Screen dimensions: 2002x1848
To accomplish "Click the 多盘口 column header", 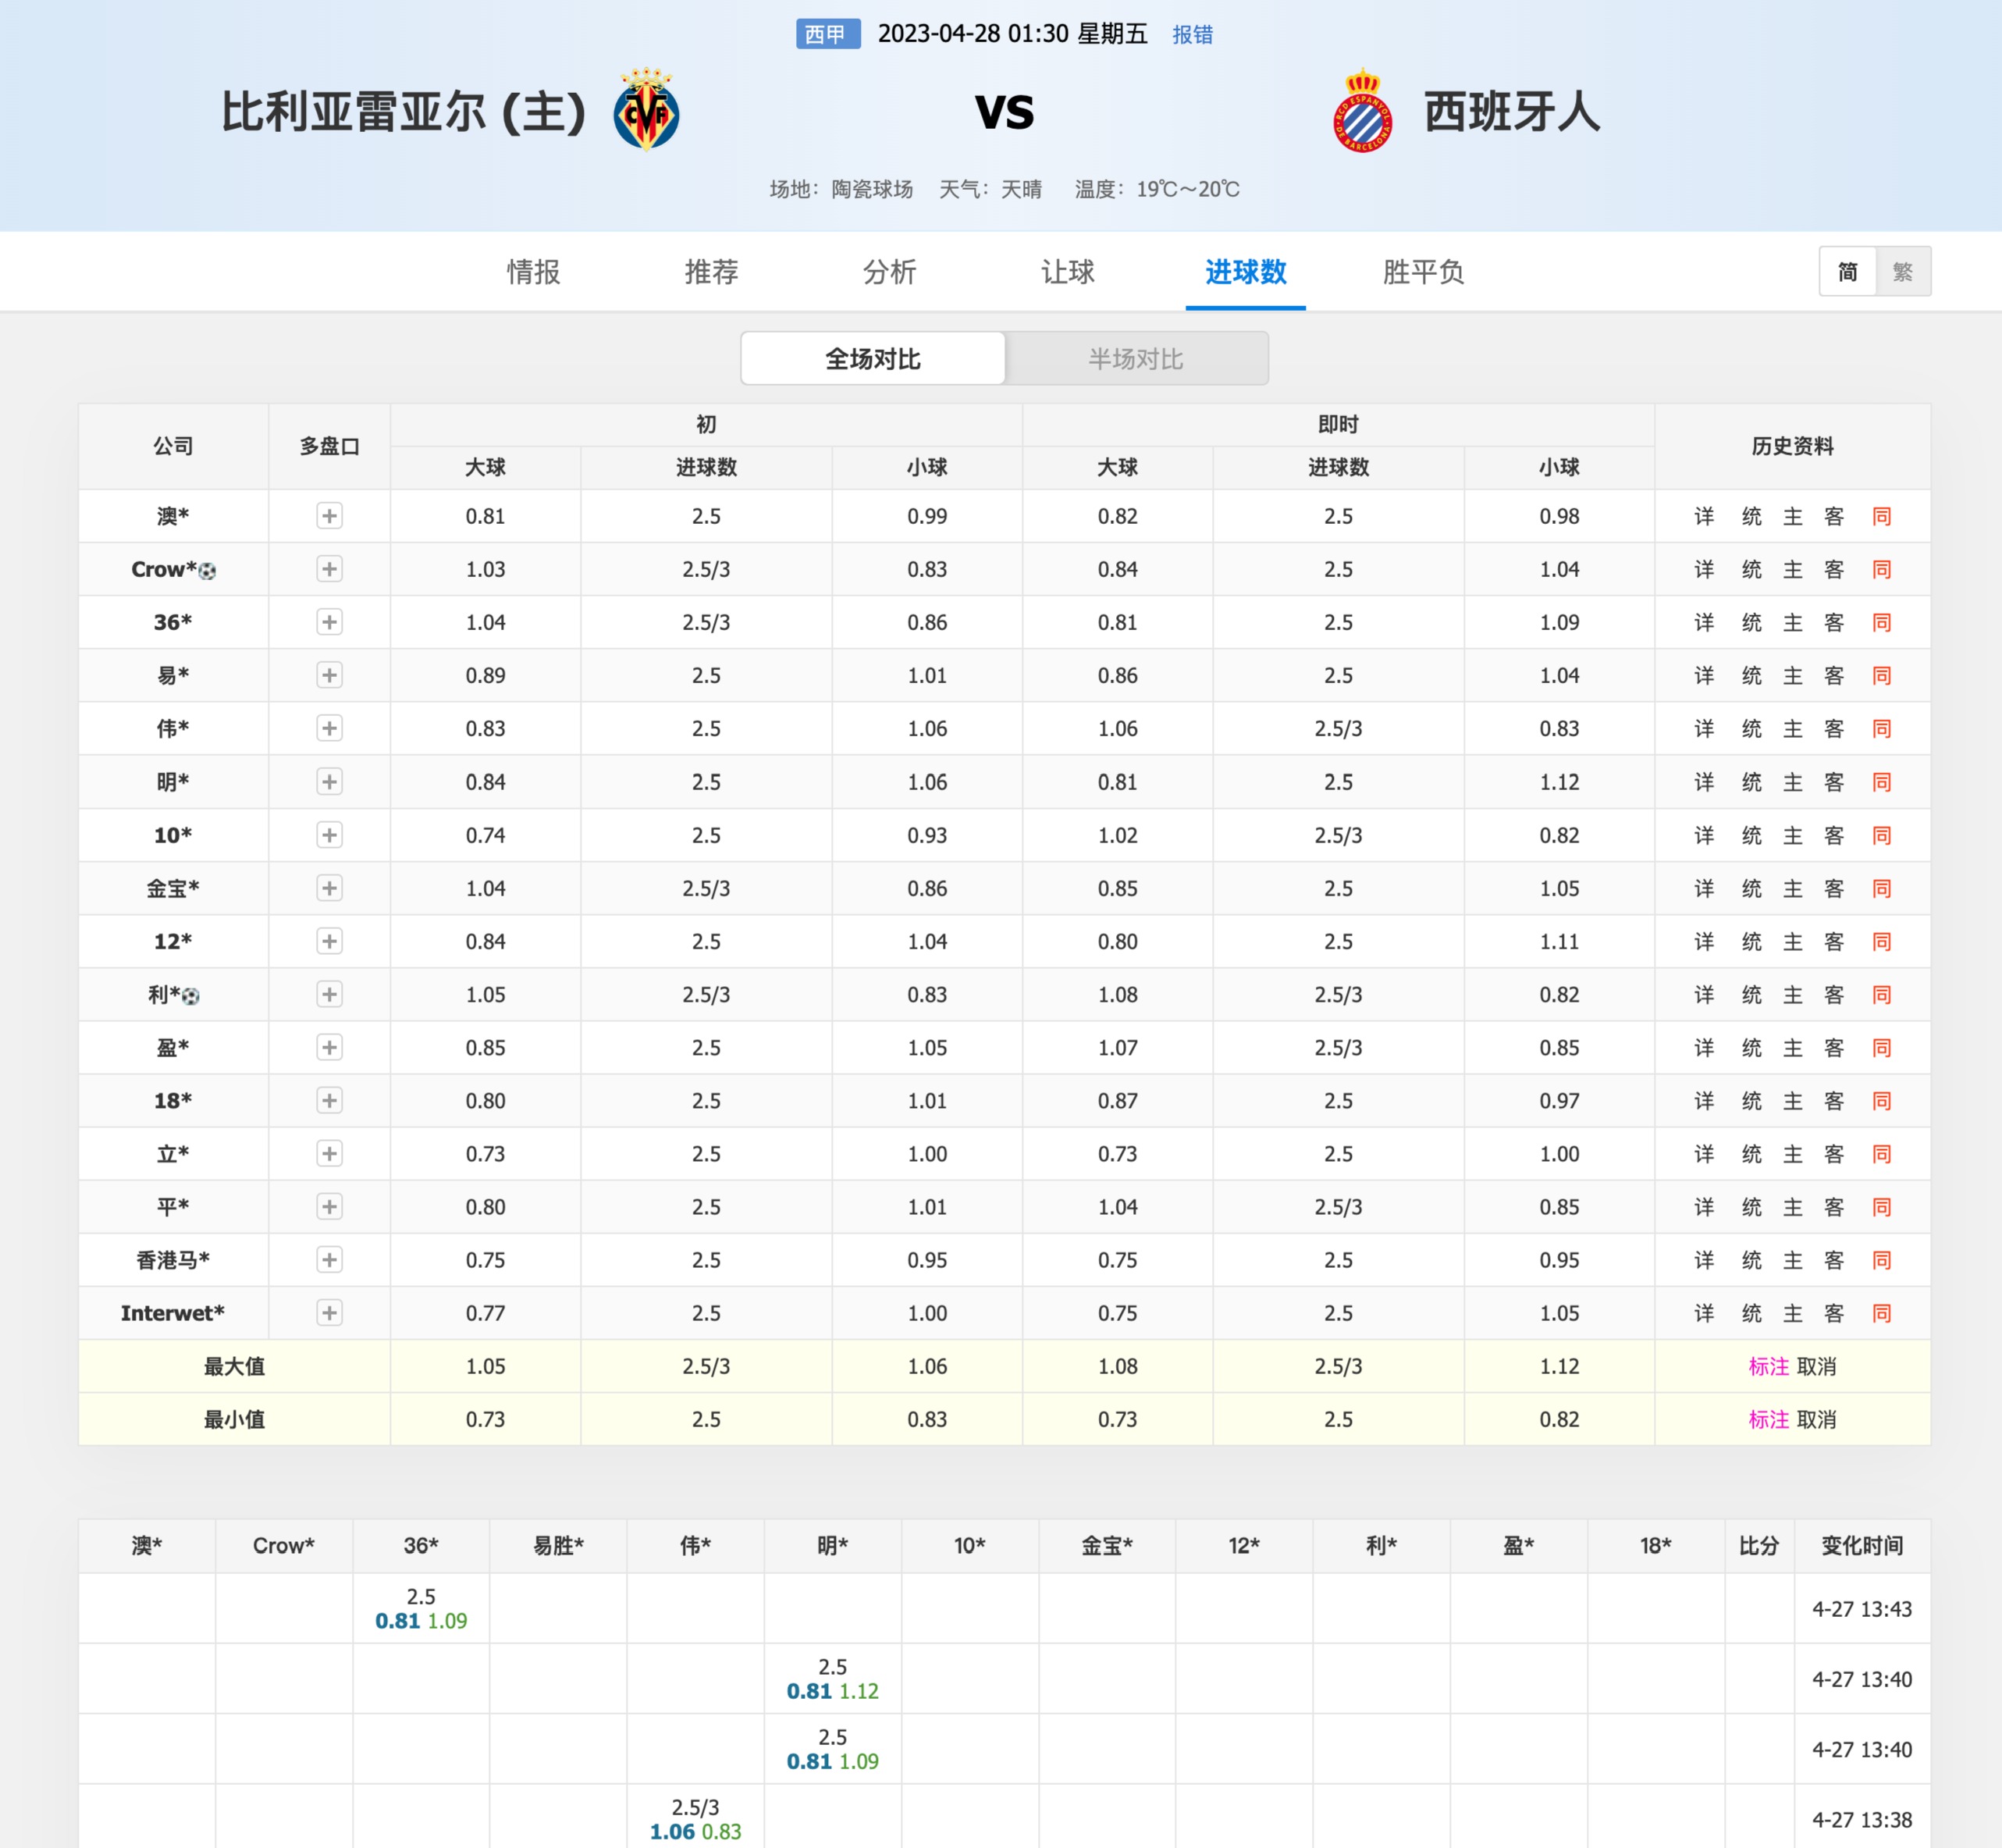I will click(x=329, y=446).
